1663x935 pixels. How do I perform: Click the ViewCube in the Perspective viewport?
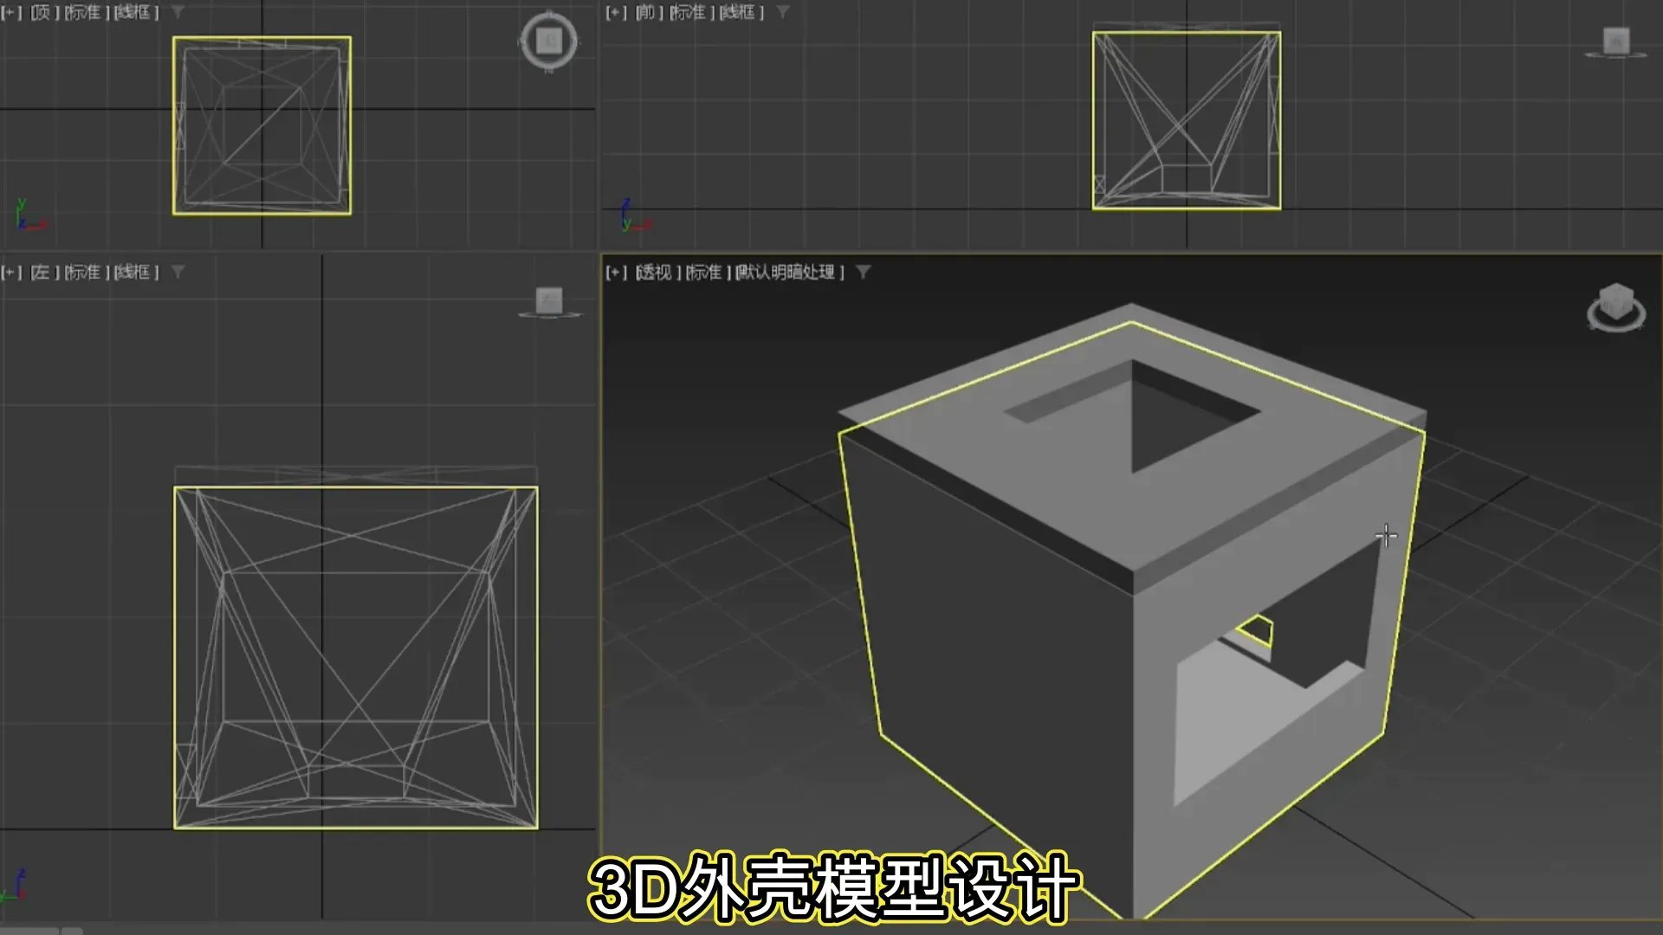click(x=1616, y=307)
